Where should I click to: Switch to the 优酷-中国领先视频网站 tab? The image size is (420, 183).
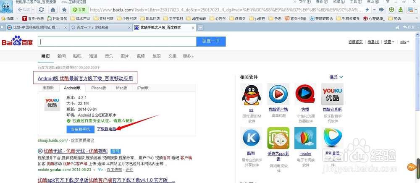click(36, 27)
